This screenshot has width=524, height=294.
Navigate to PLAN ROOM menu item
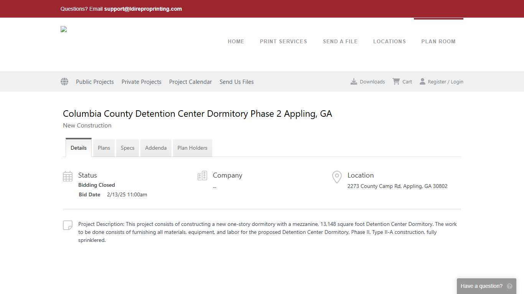click(438, 41)
